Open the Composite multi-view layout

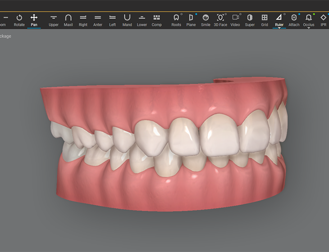[156, 20]
